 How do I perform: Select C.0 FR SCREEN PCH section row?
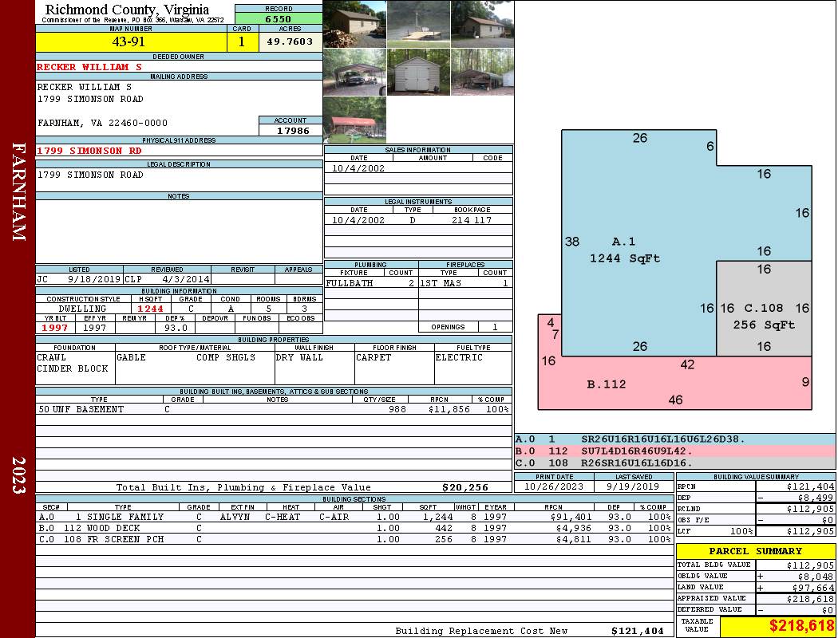click(x=355, y=539)
